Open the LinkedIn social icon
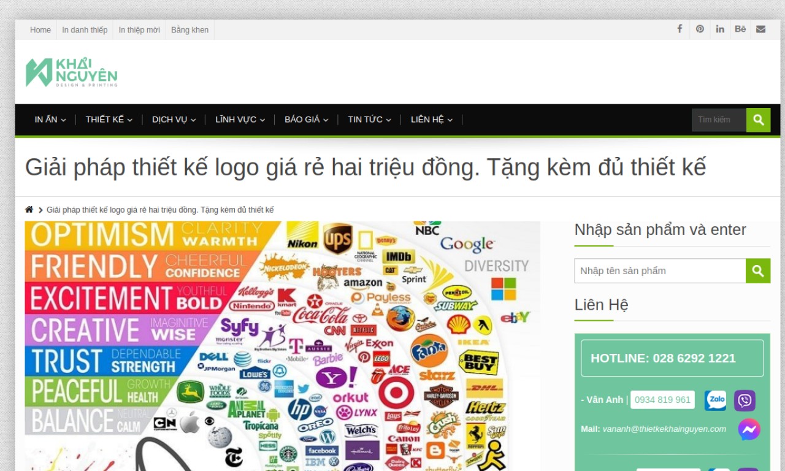 (x=720, y=29)
